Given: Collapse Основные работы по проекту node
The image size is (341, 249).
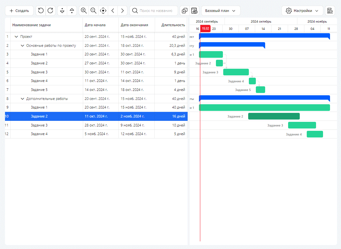Looking at the screenshot, I should tap(22, 45).
